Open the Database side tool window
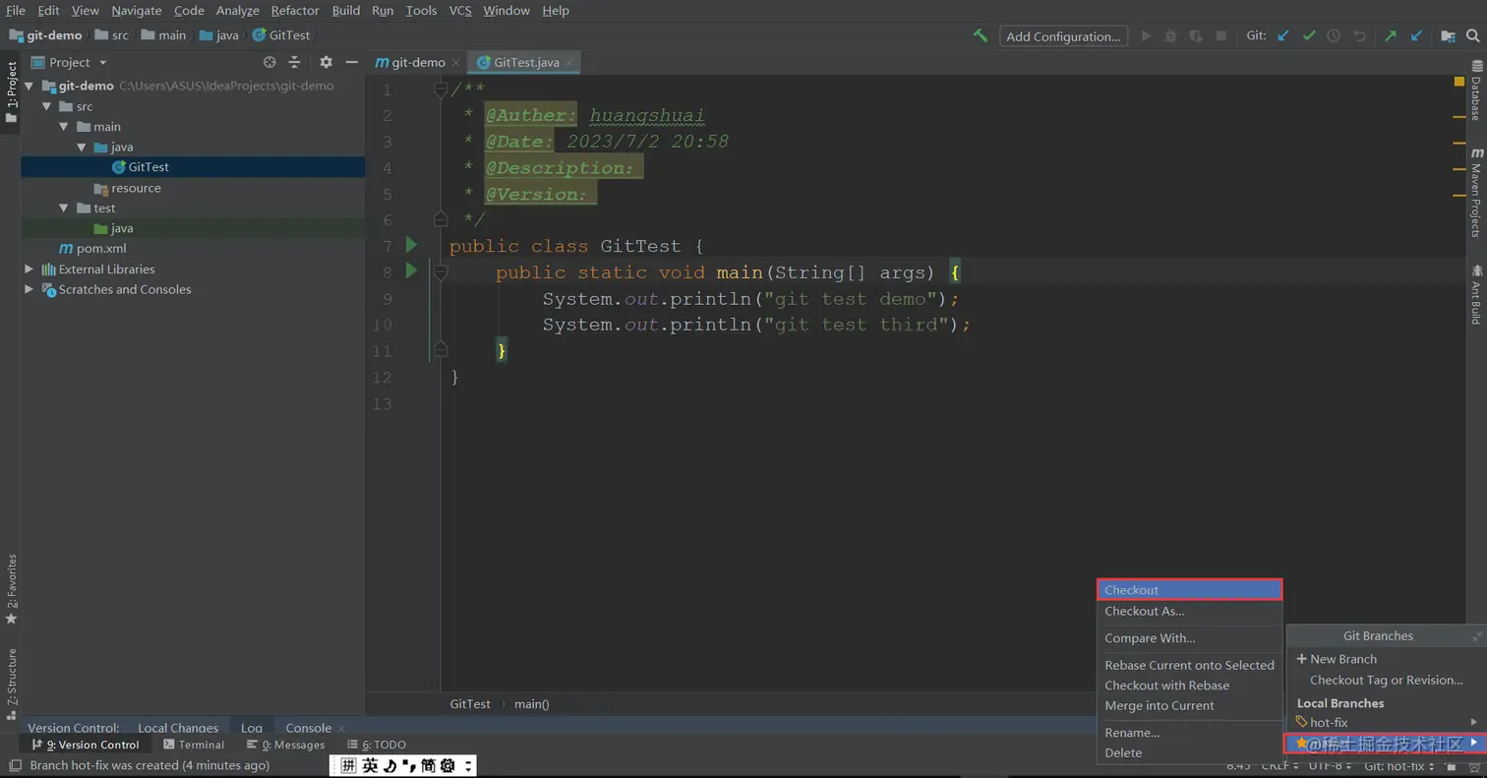The height and width of the screenshot is (778, 1487). (1476, 90)
